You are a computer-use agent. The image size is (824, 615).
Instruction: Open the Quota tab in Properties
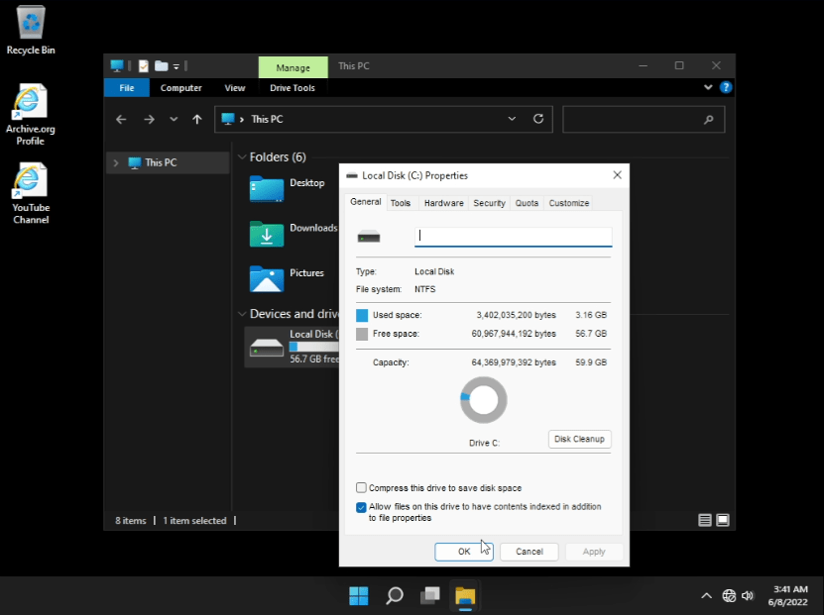(527, 203)
